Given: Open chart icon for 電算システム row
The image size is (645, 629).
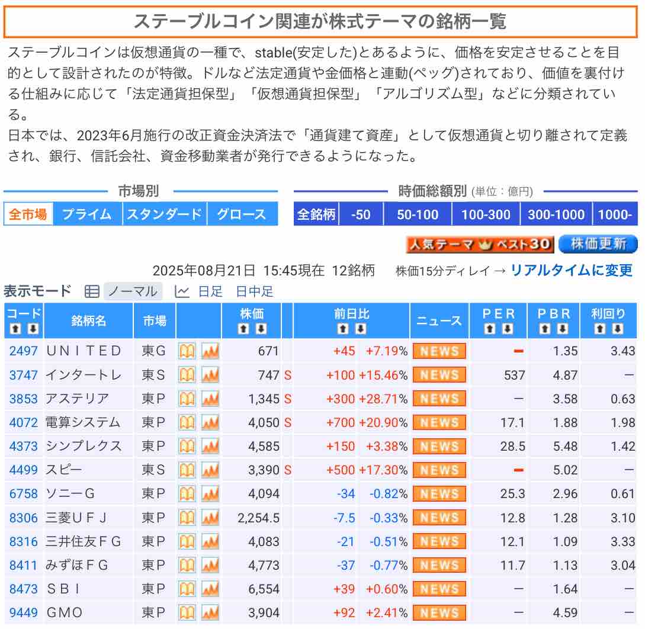Looking at the screenshot, I should (210, 422).
